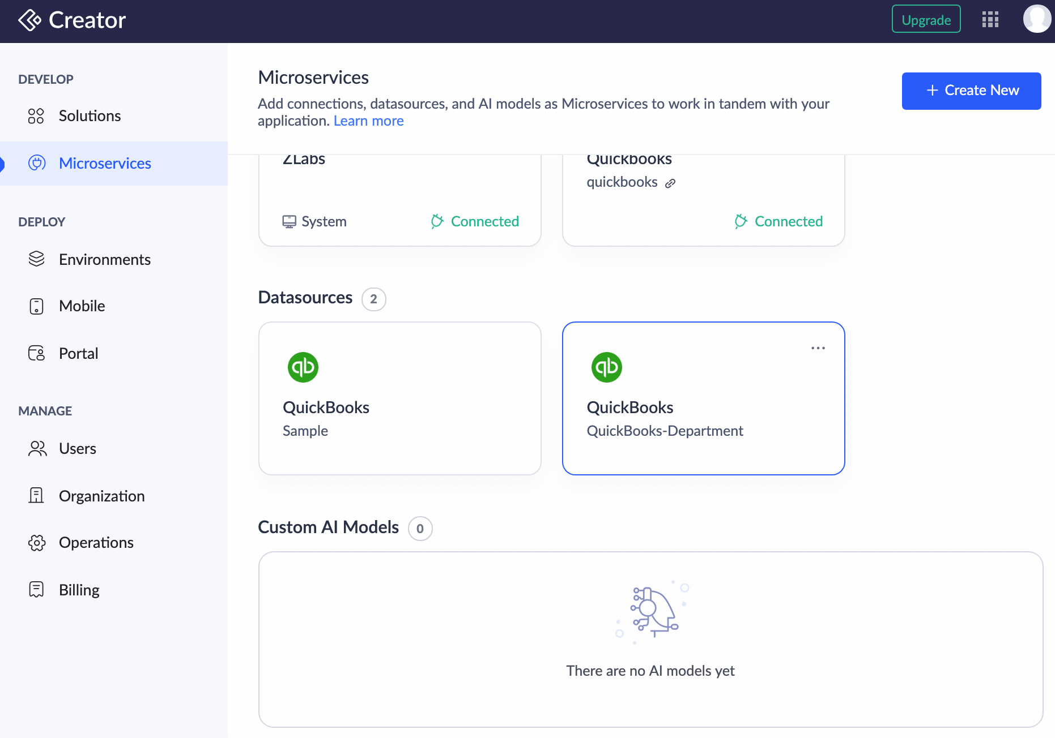Click the Creator logo icon
The width and height of the screenshot is (1055, 738).
pyautogui.click(x=29, y=20)
